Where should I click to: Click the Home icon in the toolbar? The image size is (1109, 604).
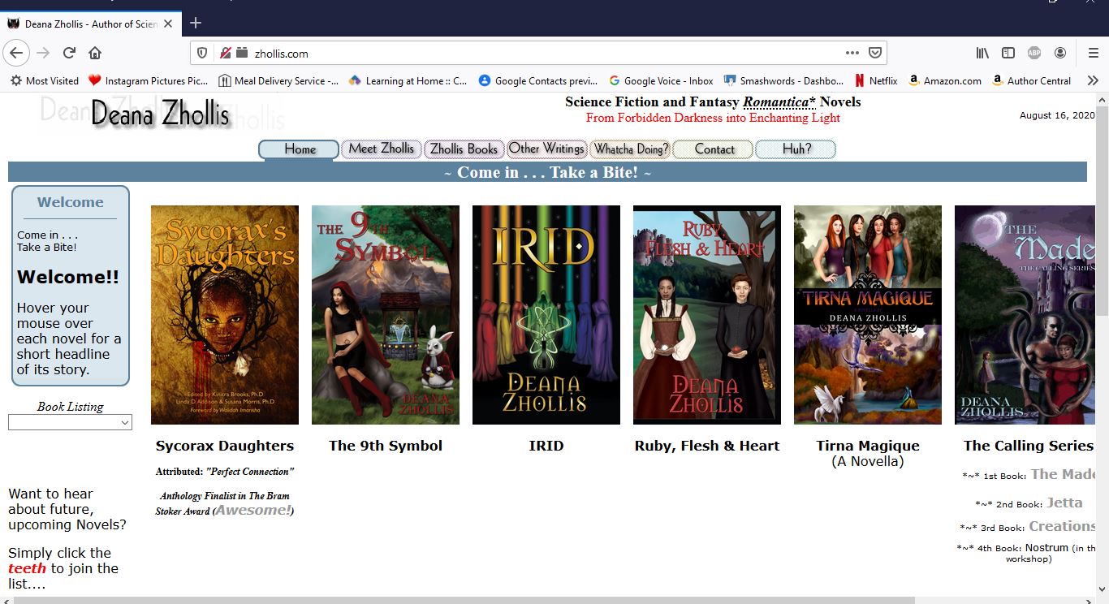pyautogui.click(x=95, y=54)
